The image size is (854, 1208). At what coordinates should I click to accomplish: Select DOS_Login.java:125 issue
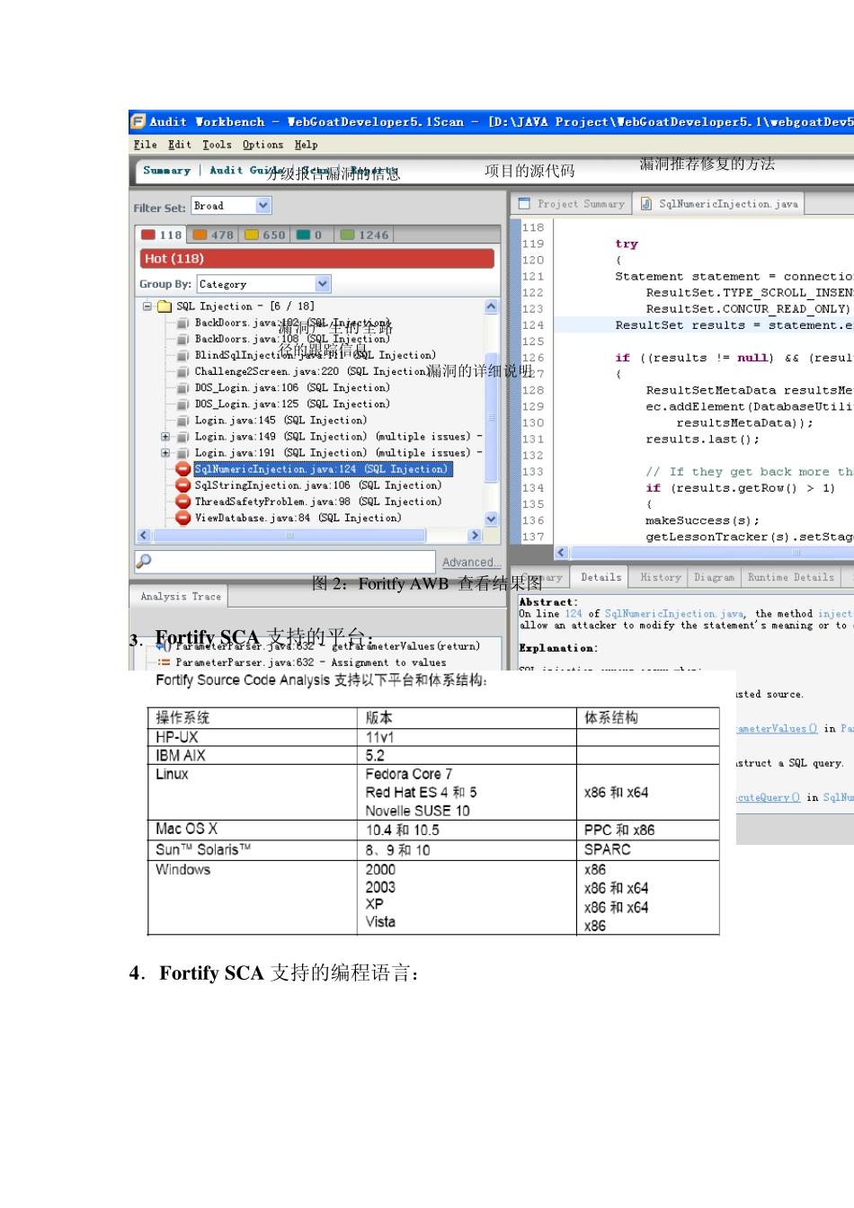pyautogui.click(x=292, y=404)
